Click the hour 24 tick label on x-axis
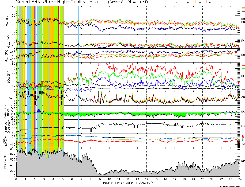This screenshot has height=187, width=245. (240, 179)
